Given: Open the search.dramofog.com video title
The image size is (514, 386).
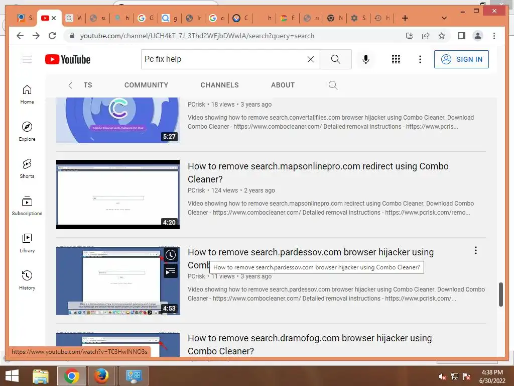Looking at the screenshot, I should pyautogui.click(x=309, y=345).
